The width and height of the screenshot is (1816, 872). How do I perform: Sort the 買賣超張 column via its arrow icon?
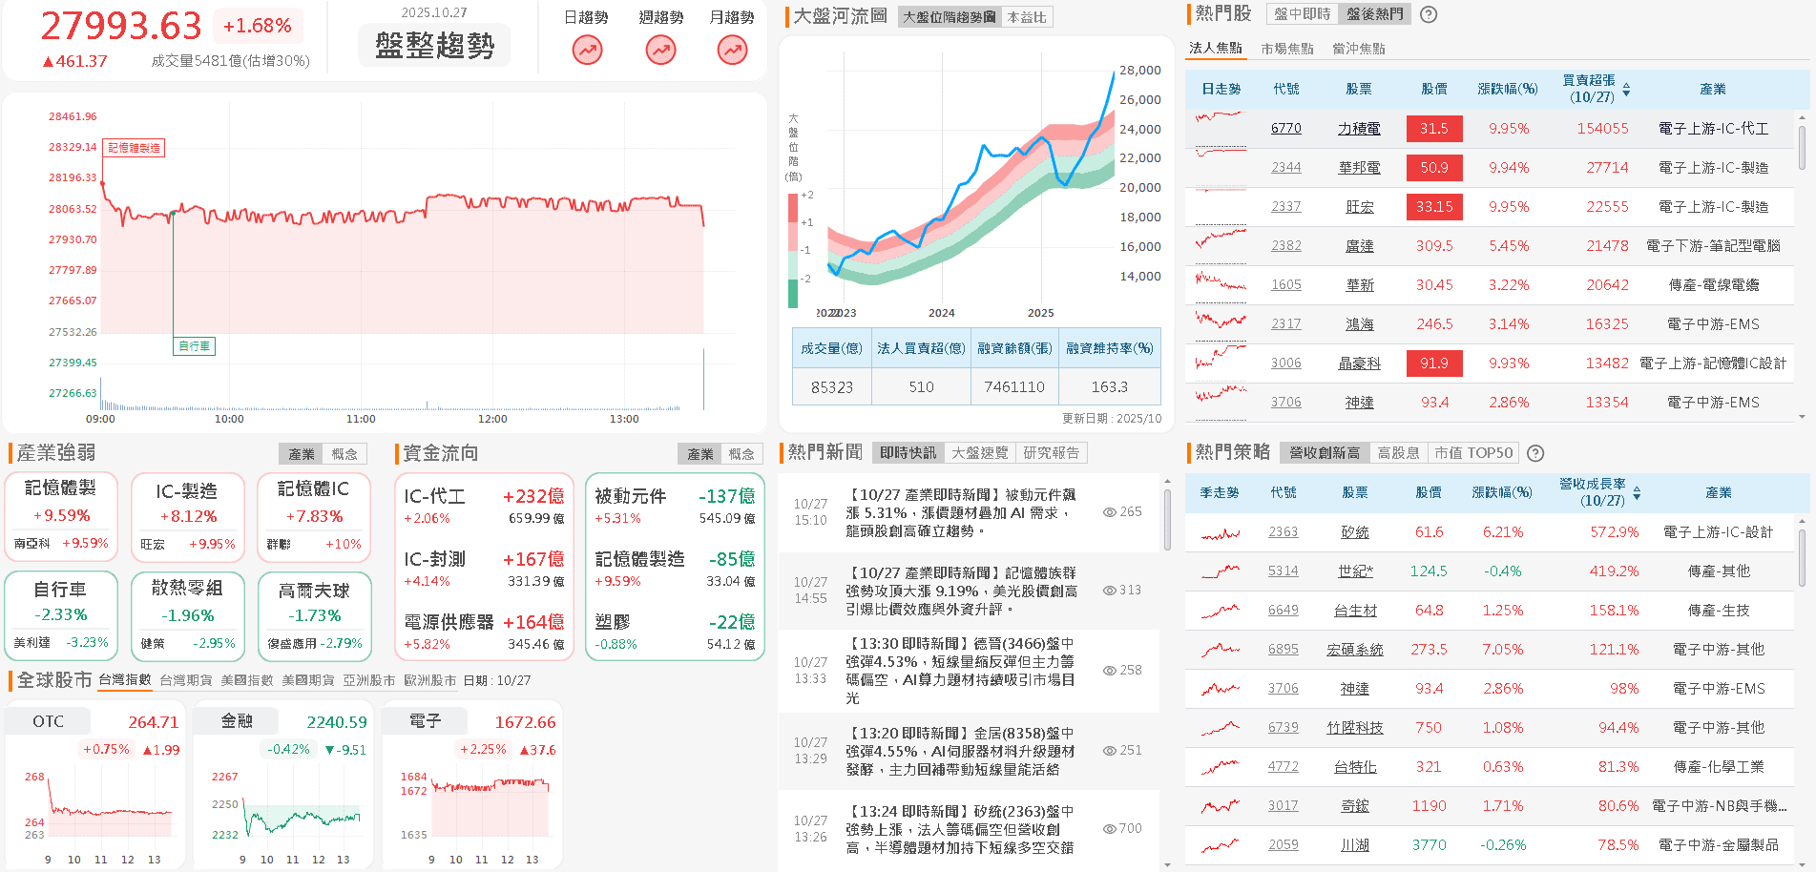pos(1627,88)
